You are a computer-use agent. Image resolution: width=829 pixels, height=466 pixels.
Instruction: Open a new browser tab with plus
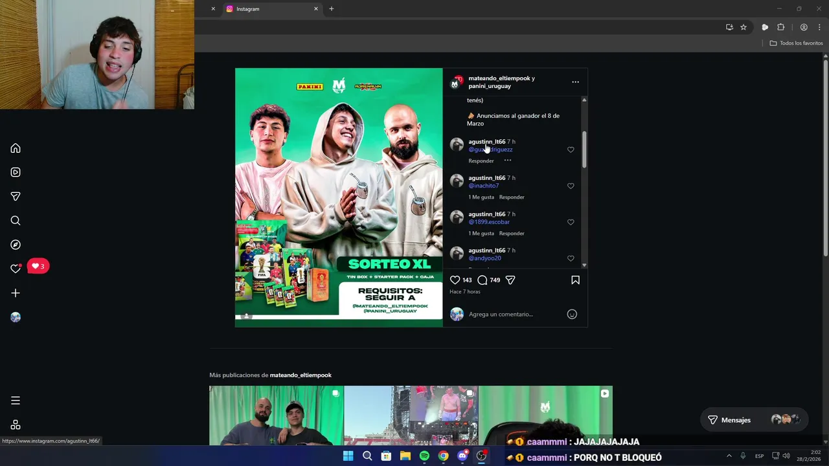[332, 9]
